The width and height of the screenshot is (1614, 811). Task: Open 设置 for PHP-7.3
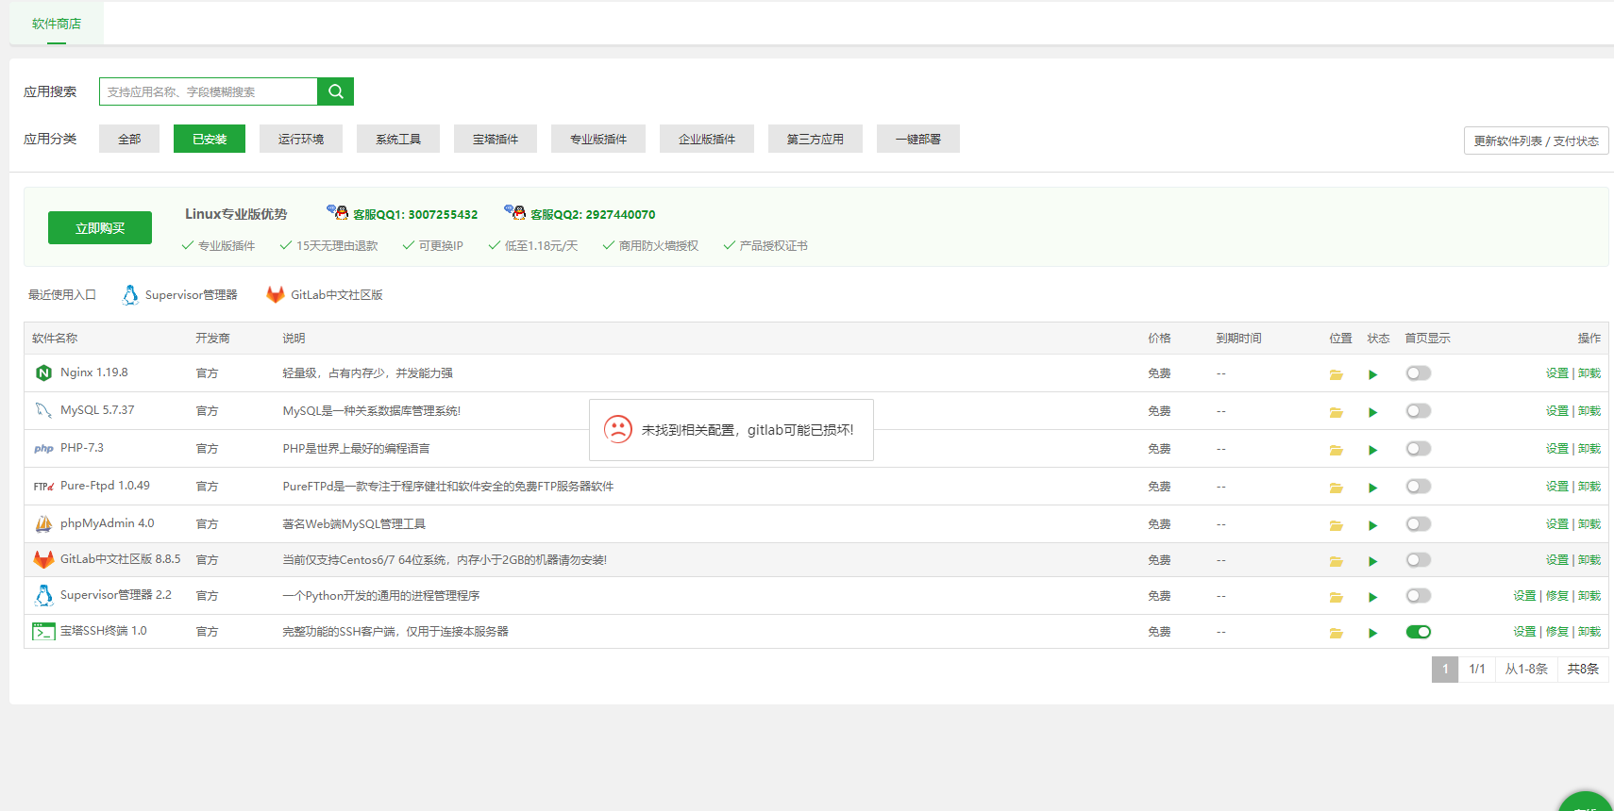[x=1556, y=449]
